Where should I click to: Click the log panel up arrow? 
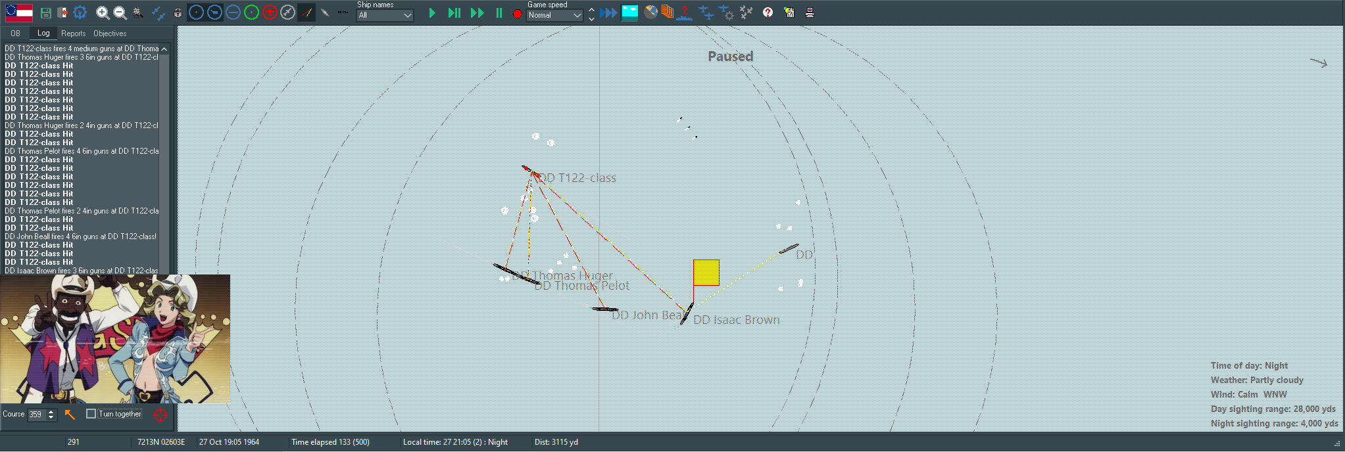tap(164, 49)
